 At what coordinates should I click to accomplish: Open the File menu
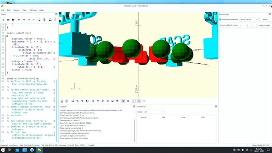click(3, 10)
